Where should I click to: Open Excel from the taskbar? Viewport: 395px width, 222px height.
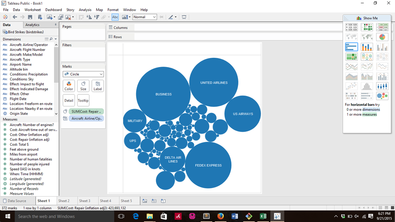point(263,216)
